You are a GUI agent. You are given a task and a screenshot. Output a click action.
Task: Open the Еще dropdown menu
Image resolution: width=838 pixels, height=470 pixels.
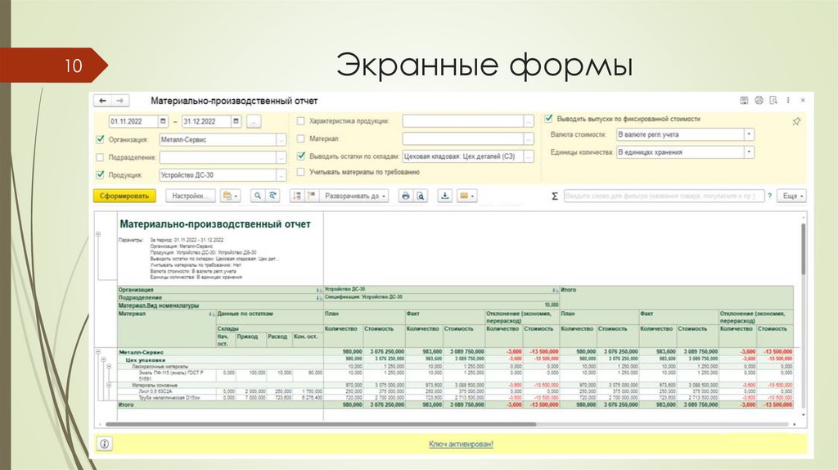coord(792,196)
